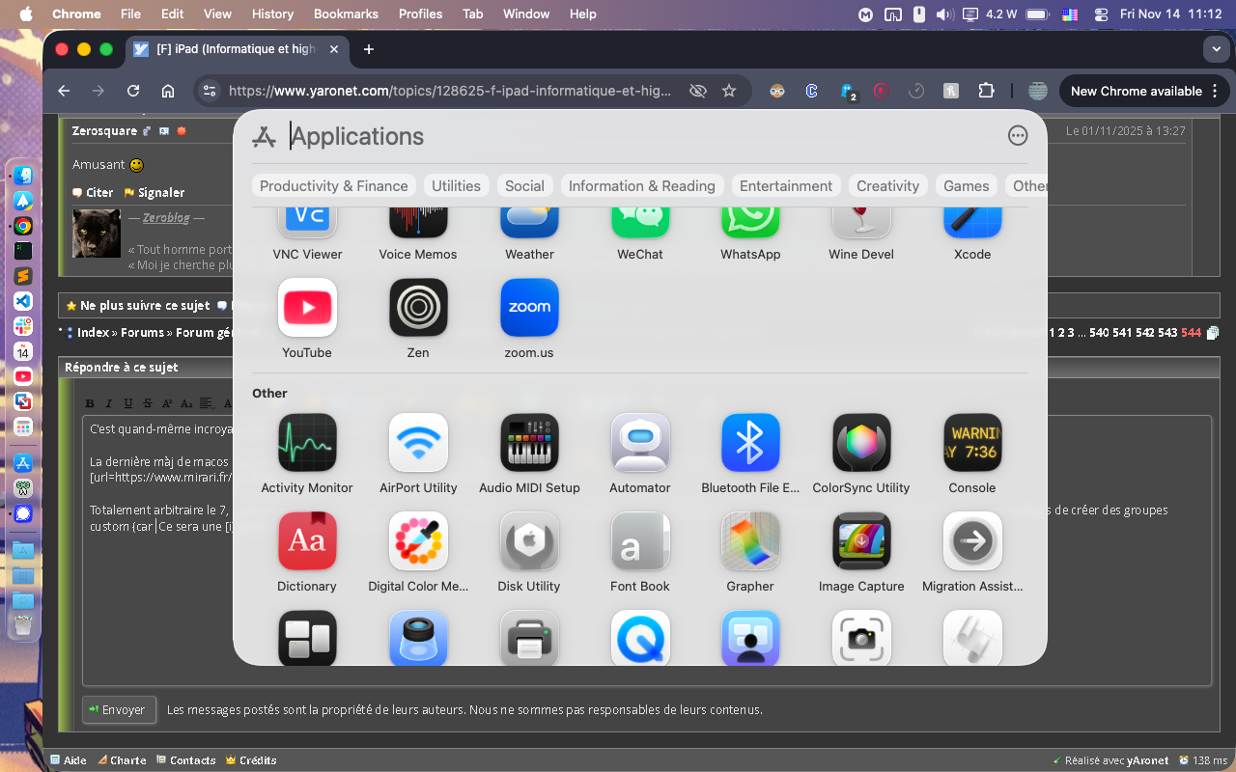Launch AirPort Utility
Viewport: 1236px width, 772px height.
pos(418,443)
